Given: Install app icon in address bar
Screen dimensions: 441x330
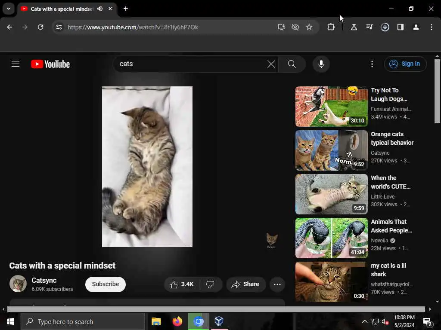Looking at the screenshot, I should (x=281, y=27).
